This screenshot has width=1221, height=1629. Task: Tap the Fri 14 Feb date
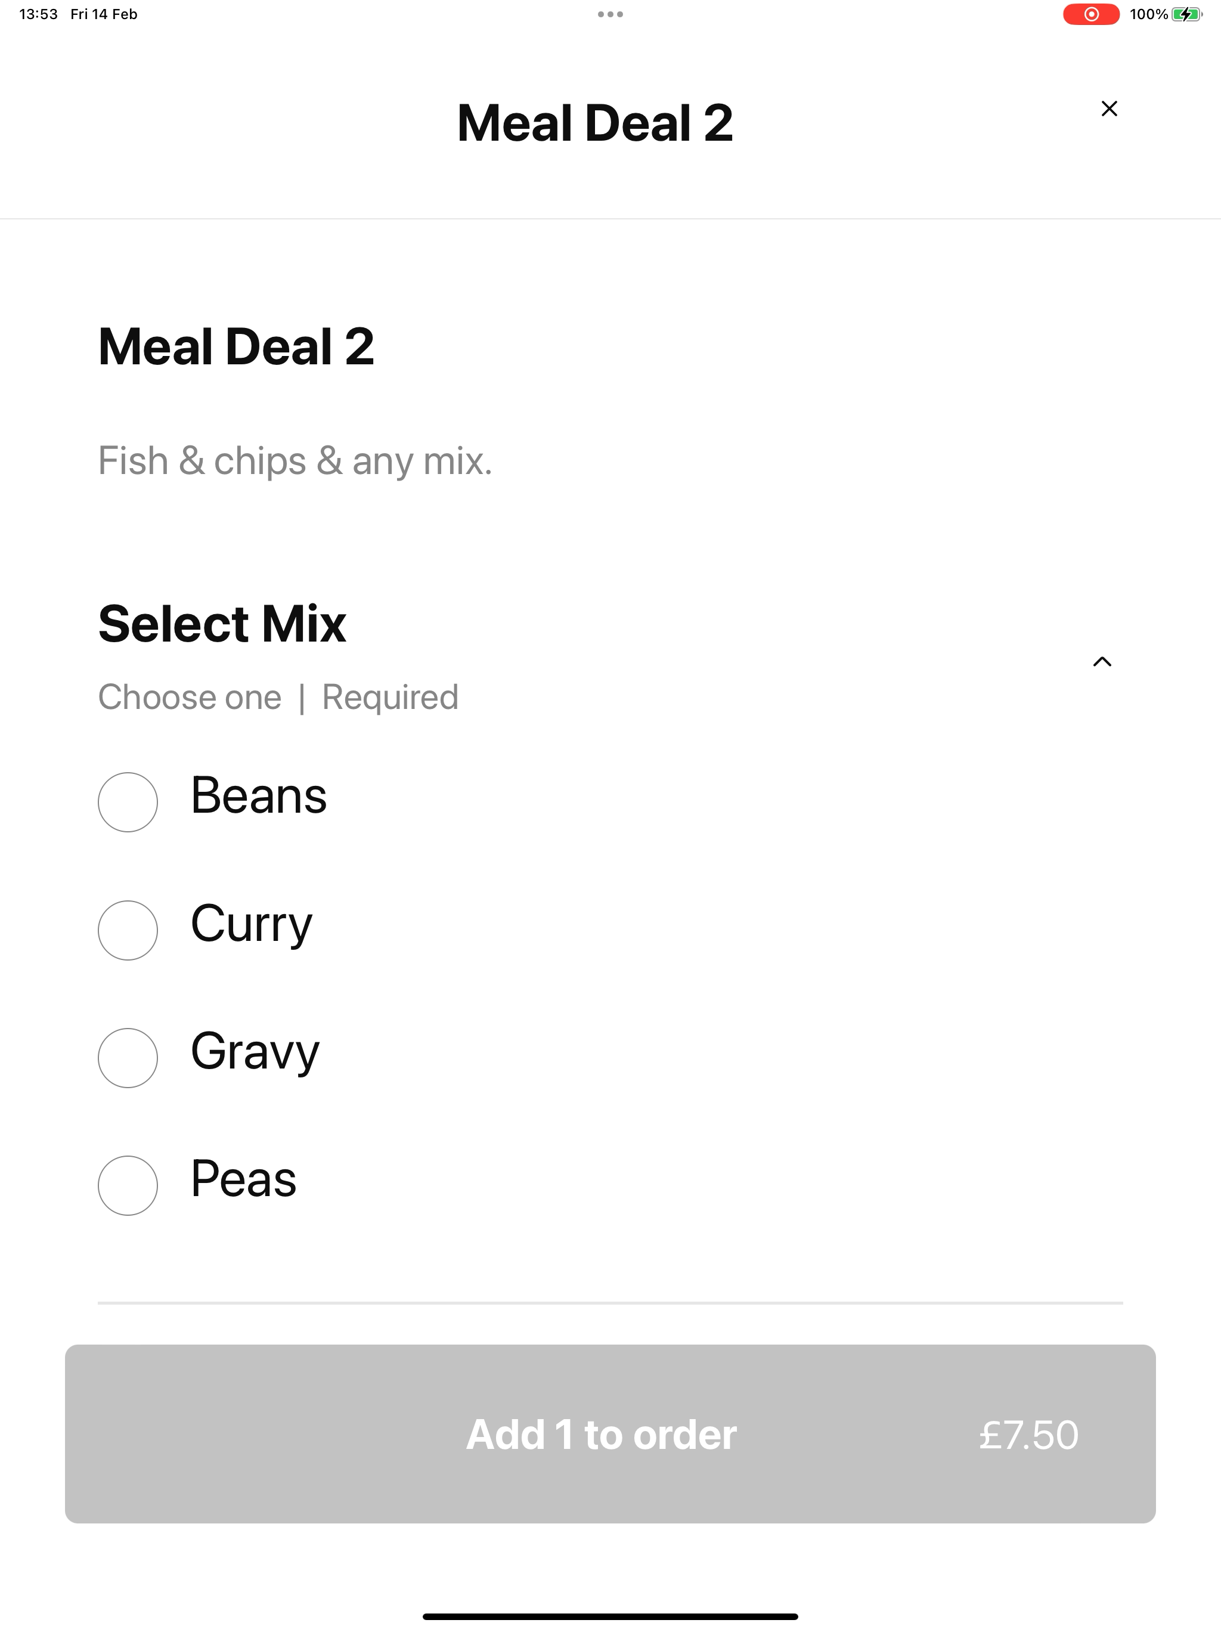pos(104,14)
